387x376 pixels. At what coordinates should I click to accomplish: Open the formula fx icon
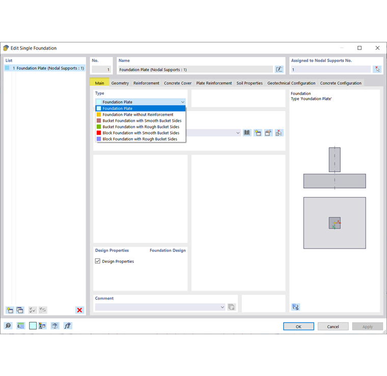(67, 326)
